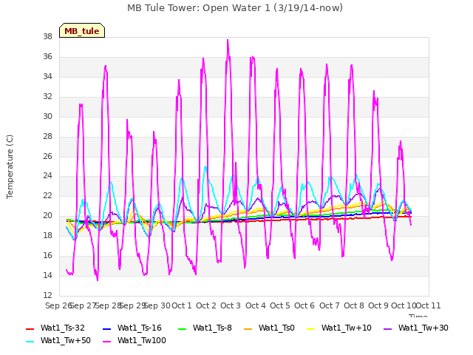Select the Wat1_Ts0 legend label
473x355 pixels.
pyautogui.click(x=276, y=328)
